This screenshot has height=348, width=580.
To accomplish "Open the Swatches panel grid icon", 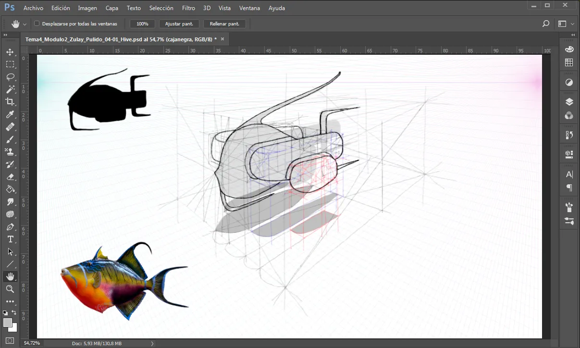I will 569,62.
